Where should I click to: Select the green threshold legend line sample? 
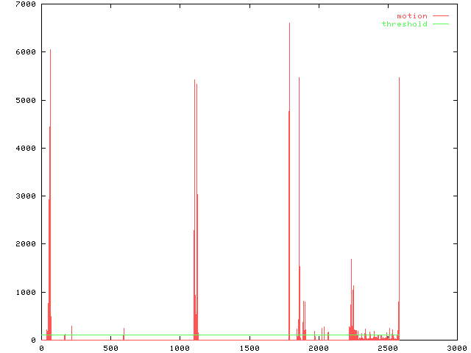coord(440,24)
